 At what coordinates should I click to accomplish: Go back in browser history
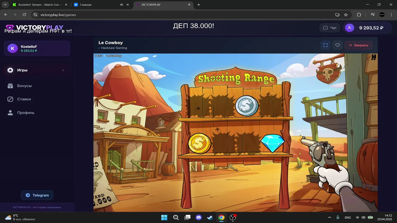(x=6, y=15)
